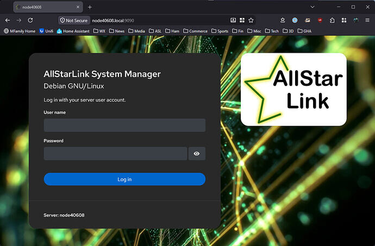Expand the Sports bookmarks folder
Viewport: 375px width, 246px height.
click(x=220, y=31)
